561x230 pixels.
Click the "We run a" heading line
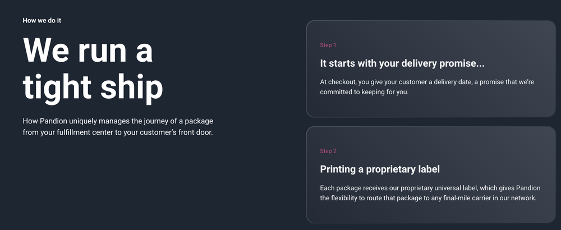(88, 50)
